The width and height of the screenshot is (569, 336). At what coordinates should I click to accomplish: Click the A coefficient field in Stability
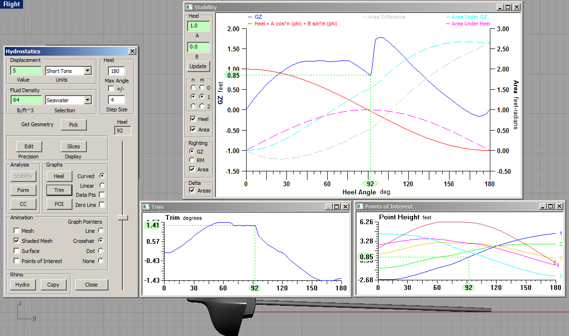point(199,26)
